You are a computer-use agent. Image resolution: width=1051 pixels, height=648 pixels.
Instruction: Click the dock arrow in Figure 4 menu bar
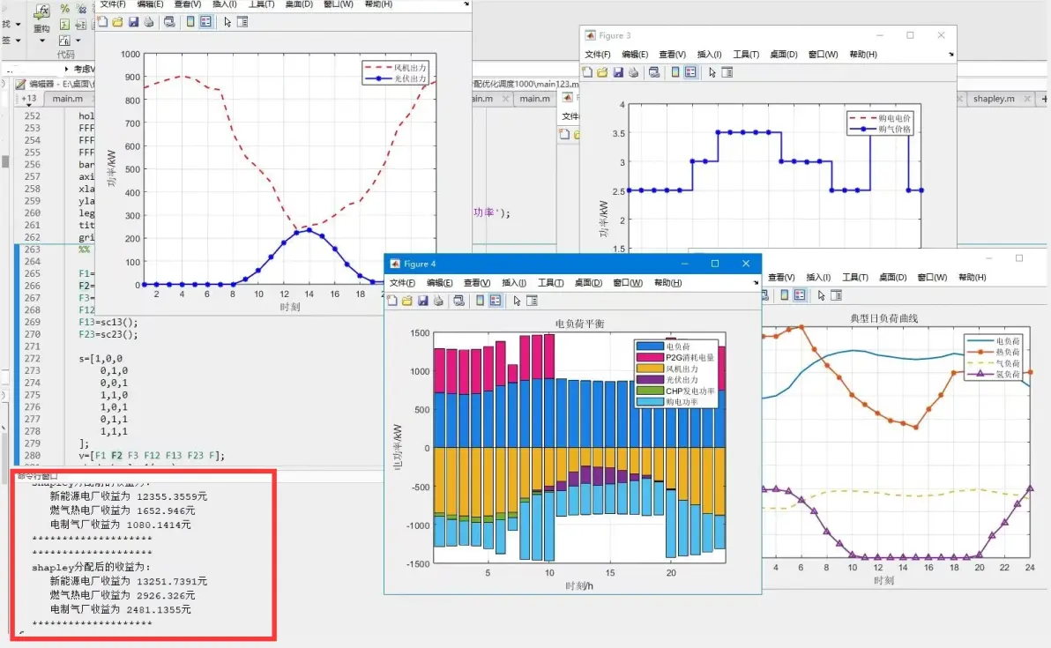click(x=756, y=283)
